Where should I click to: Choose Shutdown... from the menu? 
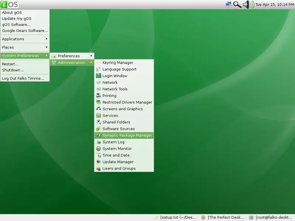point(25,70)
